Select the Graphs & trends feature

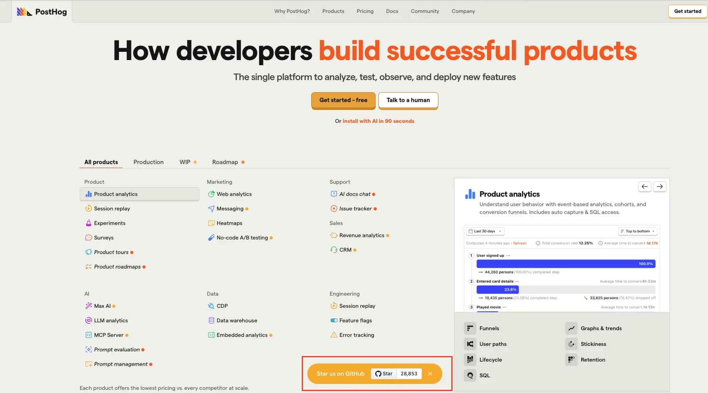tap(593, 328)
